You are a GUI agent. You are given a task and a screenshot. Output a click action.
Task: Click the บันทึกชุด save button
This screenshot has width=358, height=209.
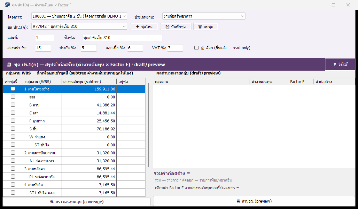click(x=175, y=27)
